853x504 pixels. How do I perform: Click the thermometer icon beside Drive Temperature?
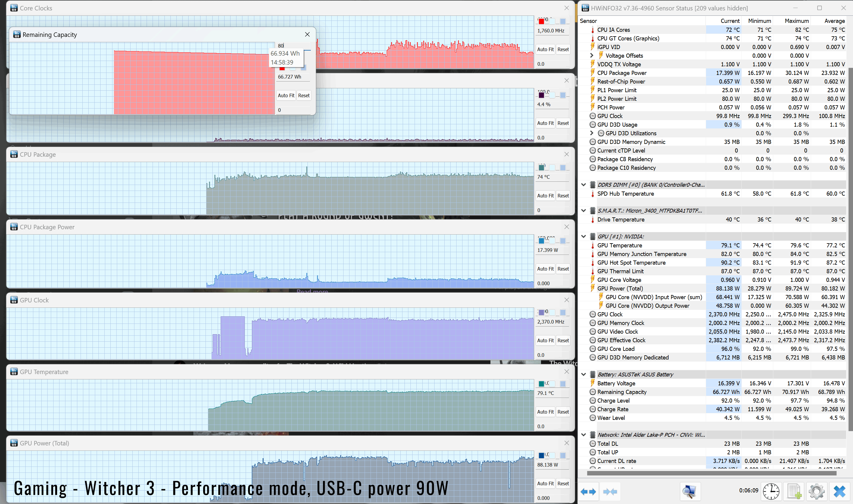[x=592, y=219]
